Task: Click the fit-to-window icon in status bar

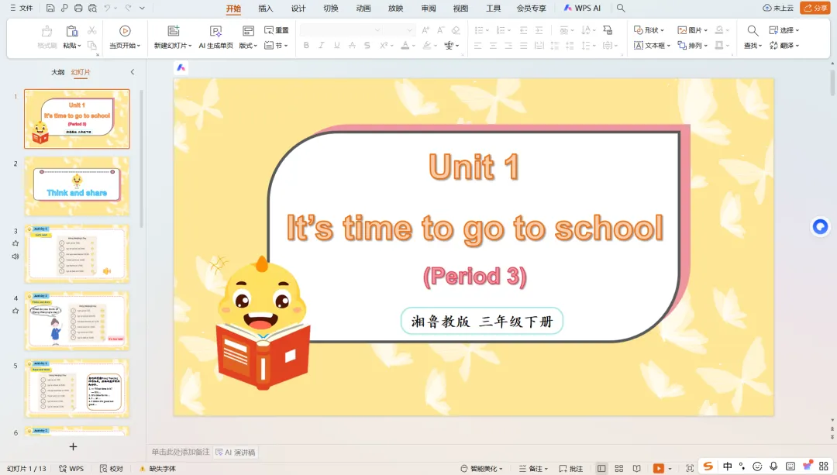Action: pos(690,468)
